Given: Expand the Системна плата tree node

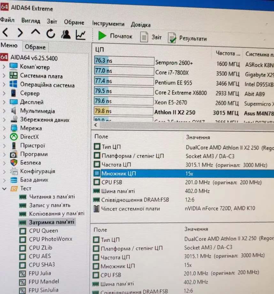Looking at the screenshot, I should (4, 75).
